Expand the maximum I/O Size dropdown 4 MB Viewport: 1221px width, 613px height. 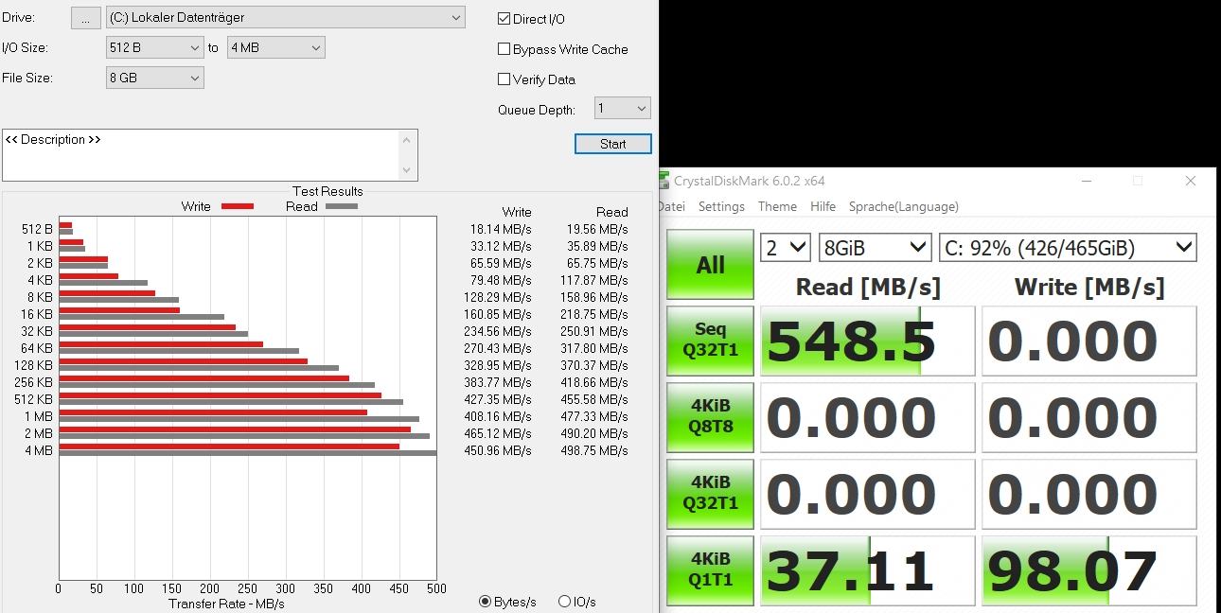276,47
